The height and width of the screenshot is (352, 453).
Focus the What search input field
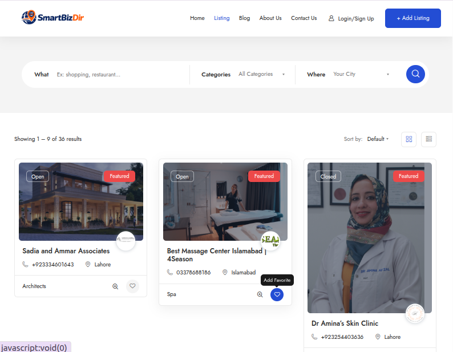pyautogui.click(x=120, y=75)
